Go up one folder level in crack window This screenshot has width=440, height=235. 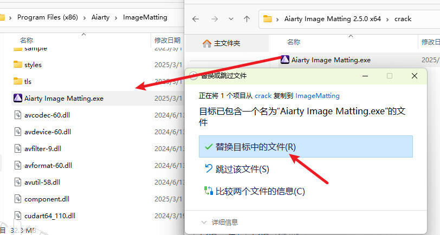pyautogui.click(x=247, y=19)
